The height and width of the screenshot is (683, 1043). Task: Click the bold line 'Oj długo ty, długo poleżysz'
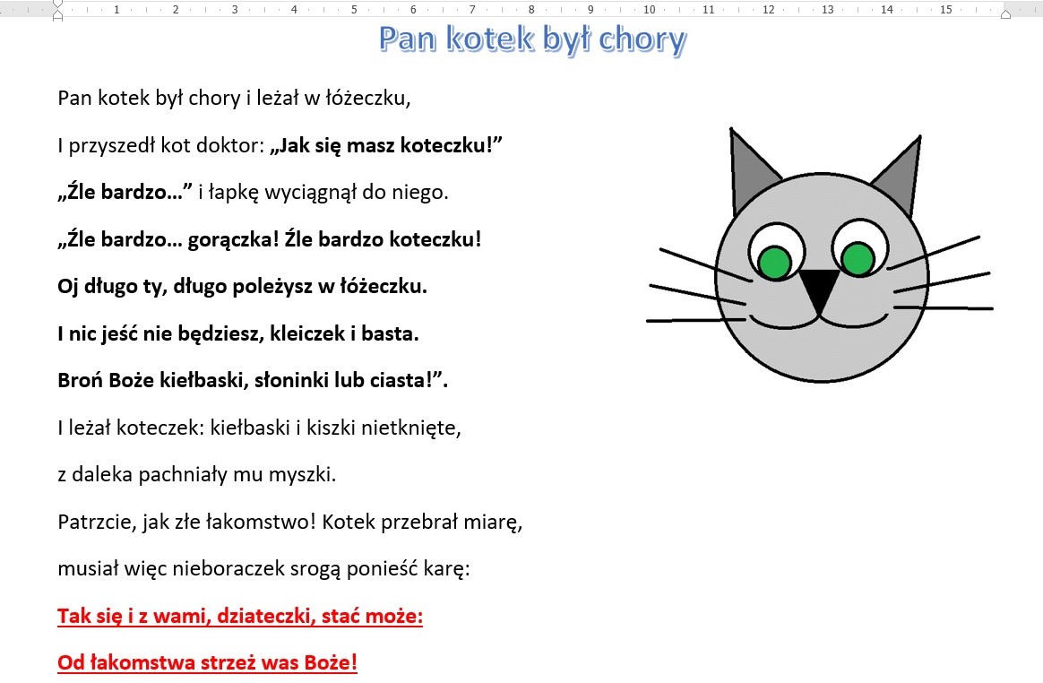(x=242, y=287)
